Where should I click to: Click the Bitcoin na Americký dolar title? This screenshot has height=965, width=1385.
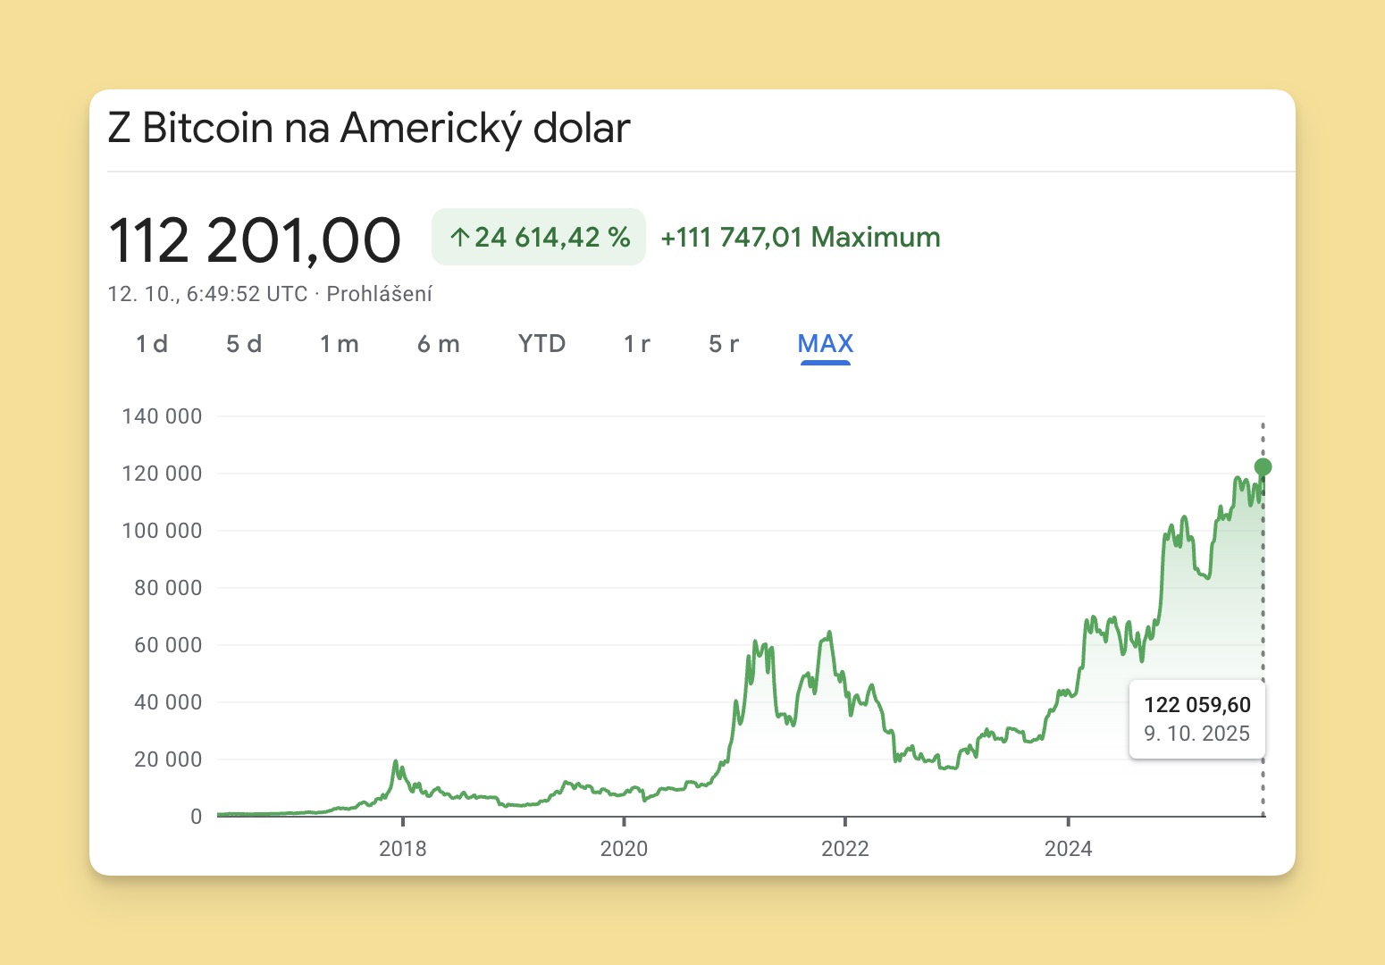369,128
